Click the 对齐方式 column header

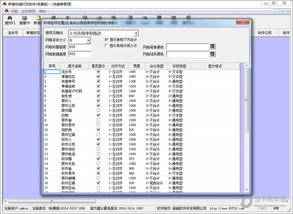point(118,66)
